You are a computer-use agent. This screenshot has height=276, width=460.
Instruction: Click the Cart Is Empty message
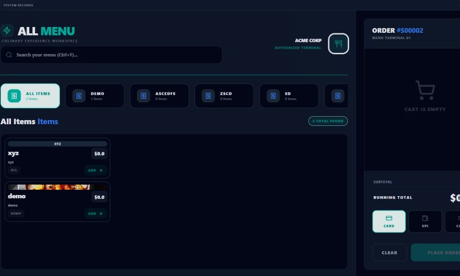(425, 109)
